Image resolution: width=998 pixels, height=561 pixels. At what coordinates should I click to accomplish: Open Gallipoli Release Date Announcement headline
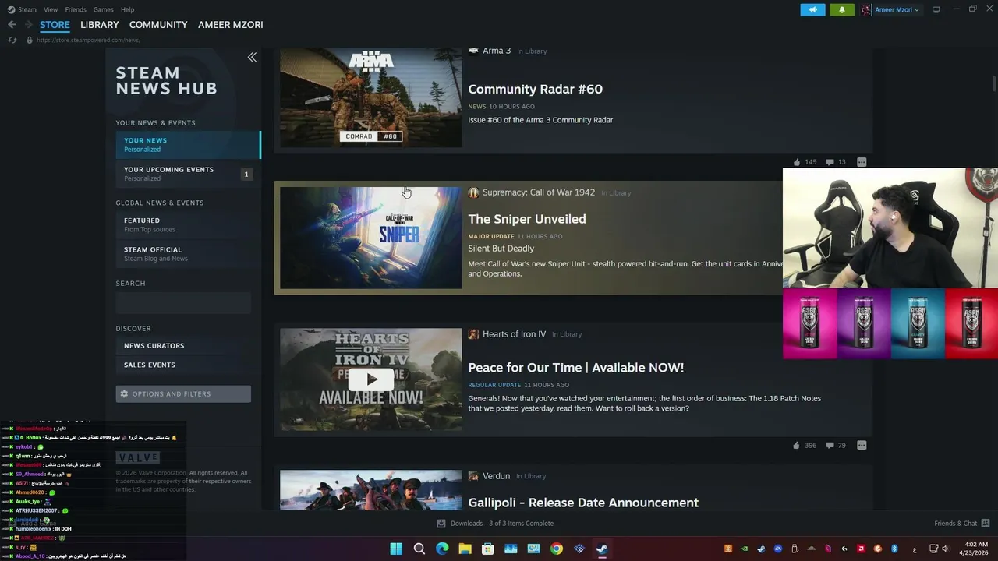pyautogui.click(x=583, y=503)
